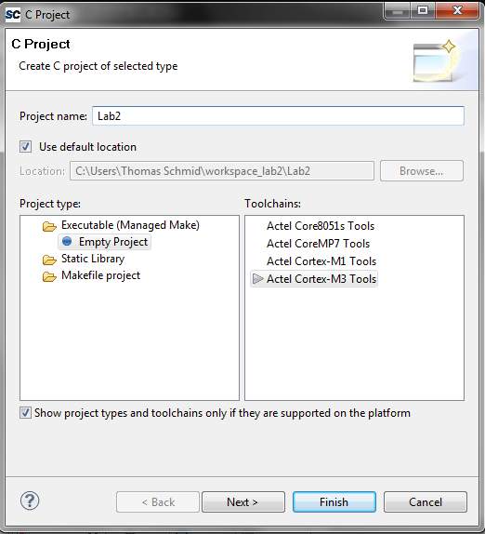
Task: Choose Actel Core8051s Tools toolchain
Action: point(321,226)
